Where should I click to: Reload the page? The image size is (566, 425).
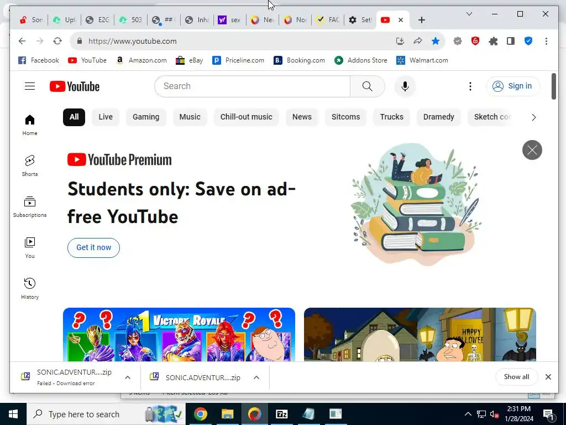click(57, 41)
